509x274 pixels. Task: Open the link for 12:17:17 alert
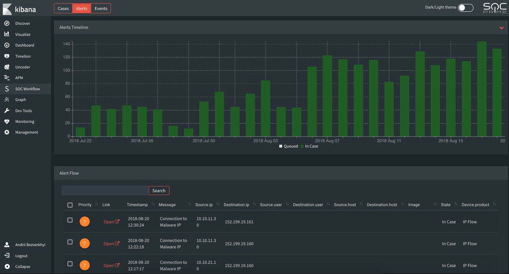tap(112, 266)
